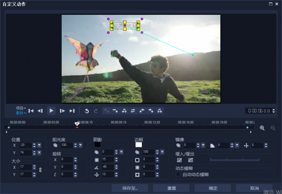Jump to the end of the clip
This screenshot has width=282, height=194.
(72, 111)
